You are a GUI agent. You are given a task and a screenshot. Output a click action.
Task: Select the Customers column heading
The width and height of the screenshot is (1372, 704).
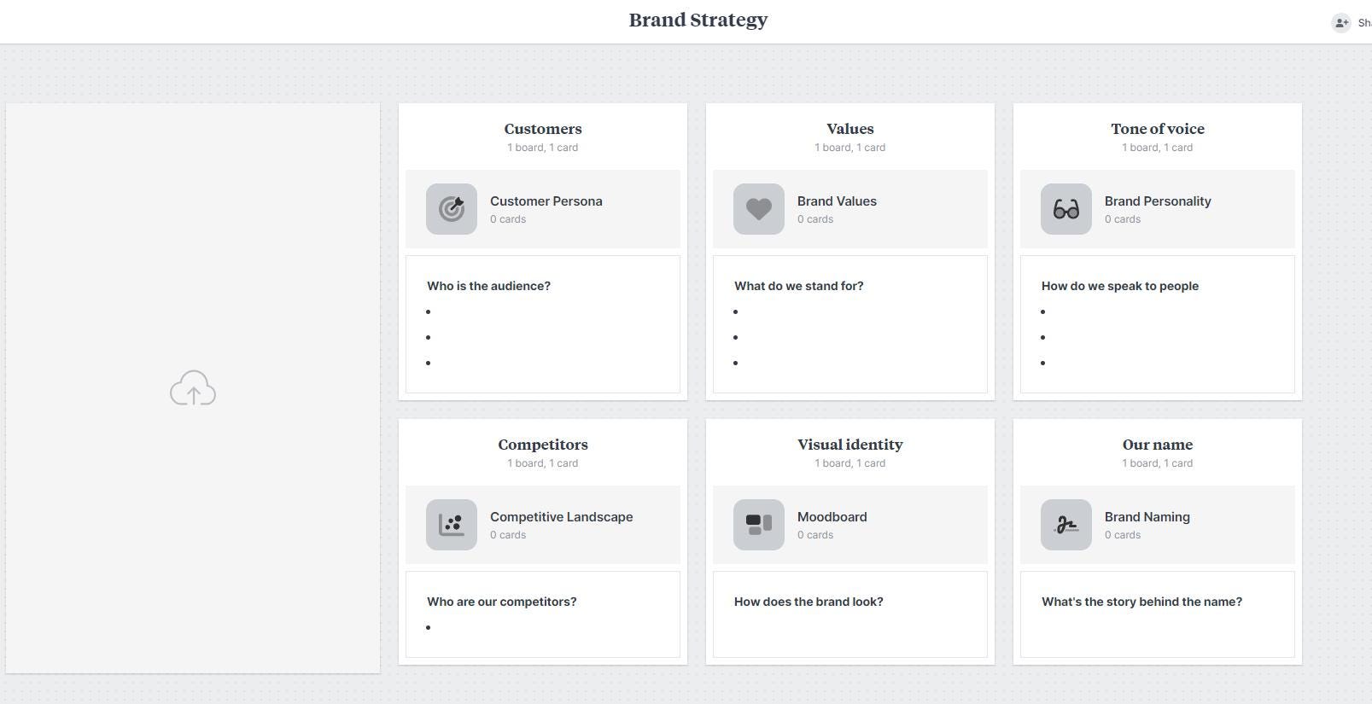(x=543, y=129)
